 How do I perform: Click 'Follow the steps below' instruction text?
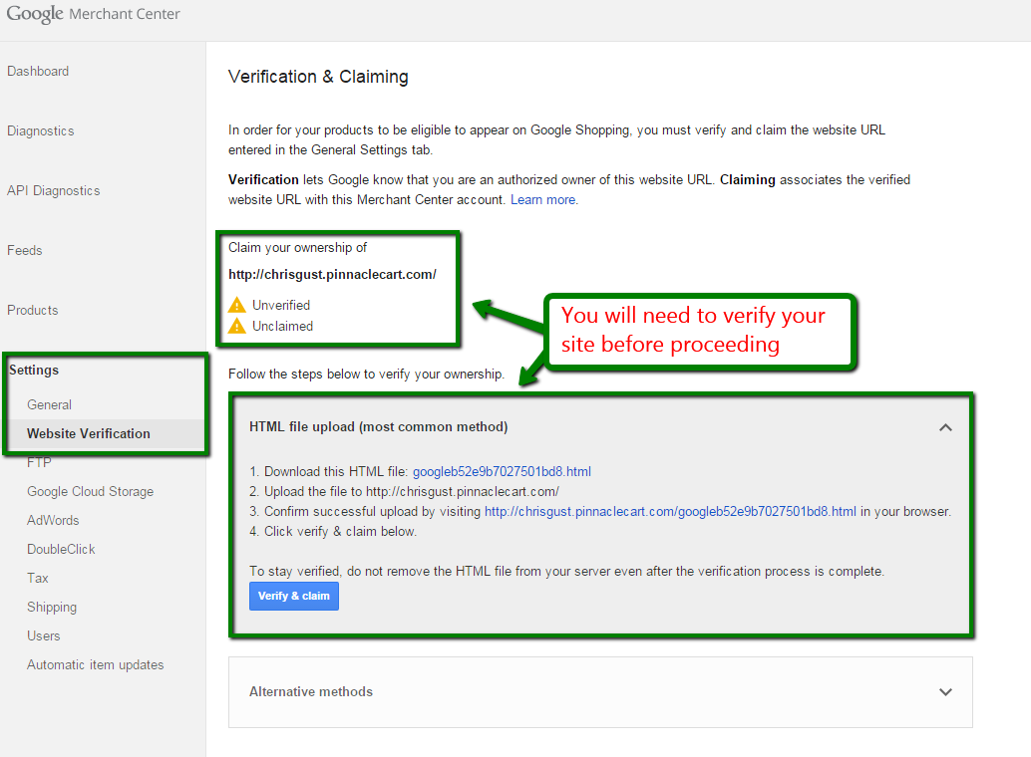pyautogui.click(x=366, y=374)
